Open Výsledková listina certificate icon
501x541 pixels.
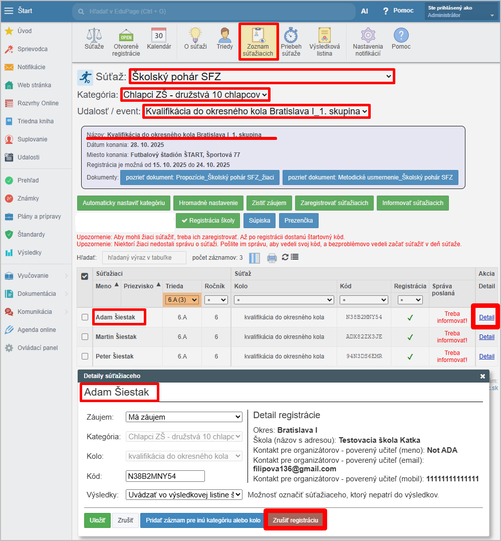(324, 36)
